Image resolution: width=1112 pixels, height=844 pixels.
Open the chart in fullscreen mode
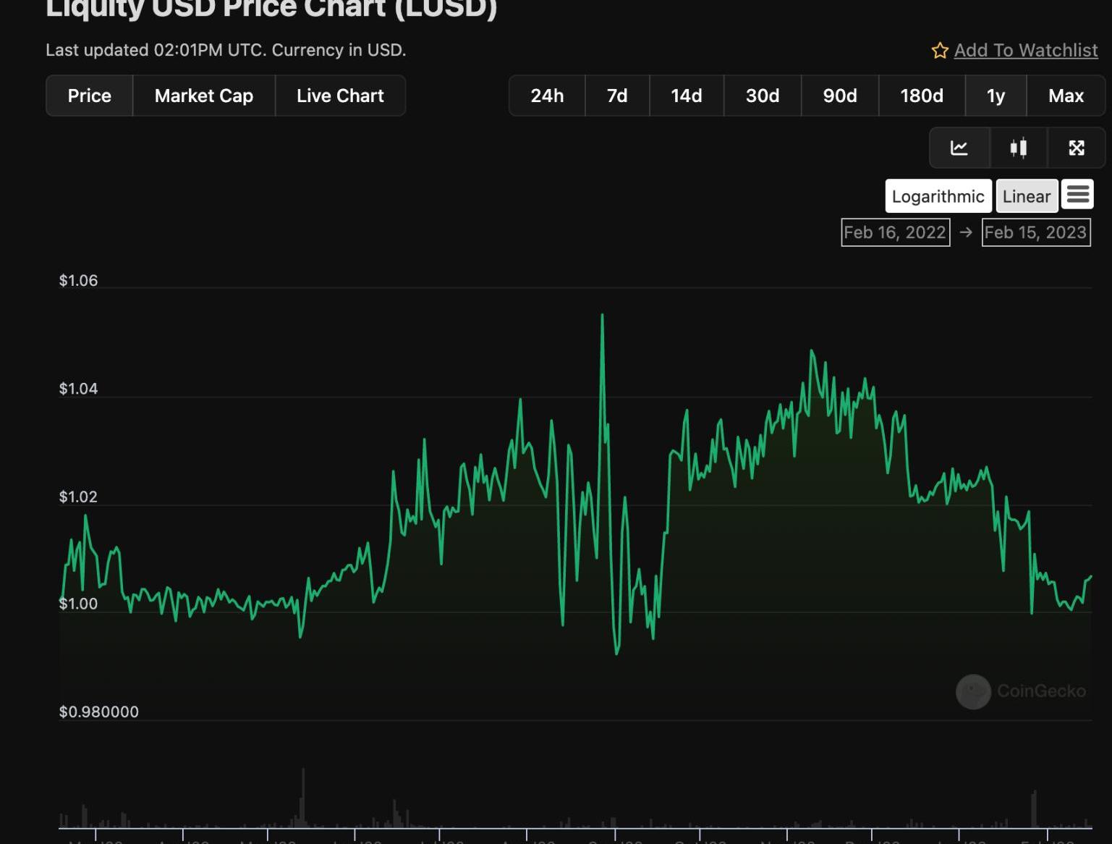coord(1077,148)
